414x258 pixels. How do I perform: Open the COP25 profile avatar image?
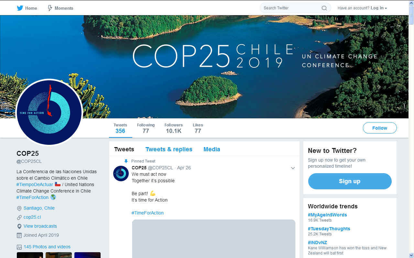coord(49,112)
